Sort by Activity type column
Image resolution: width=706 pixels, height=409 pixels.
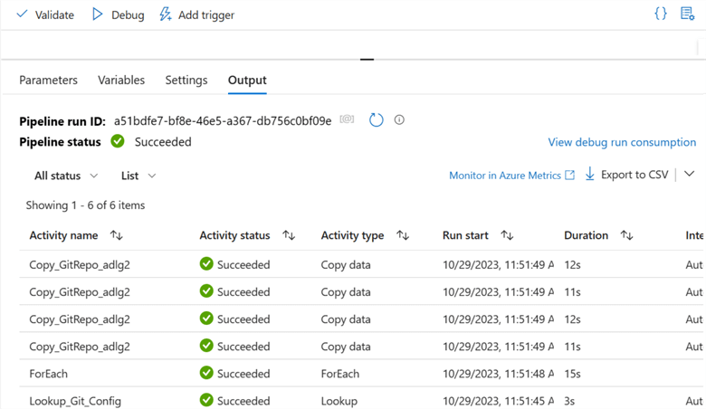coord(403,235)
